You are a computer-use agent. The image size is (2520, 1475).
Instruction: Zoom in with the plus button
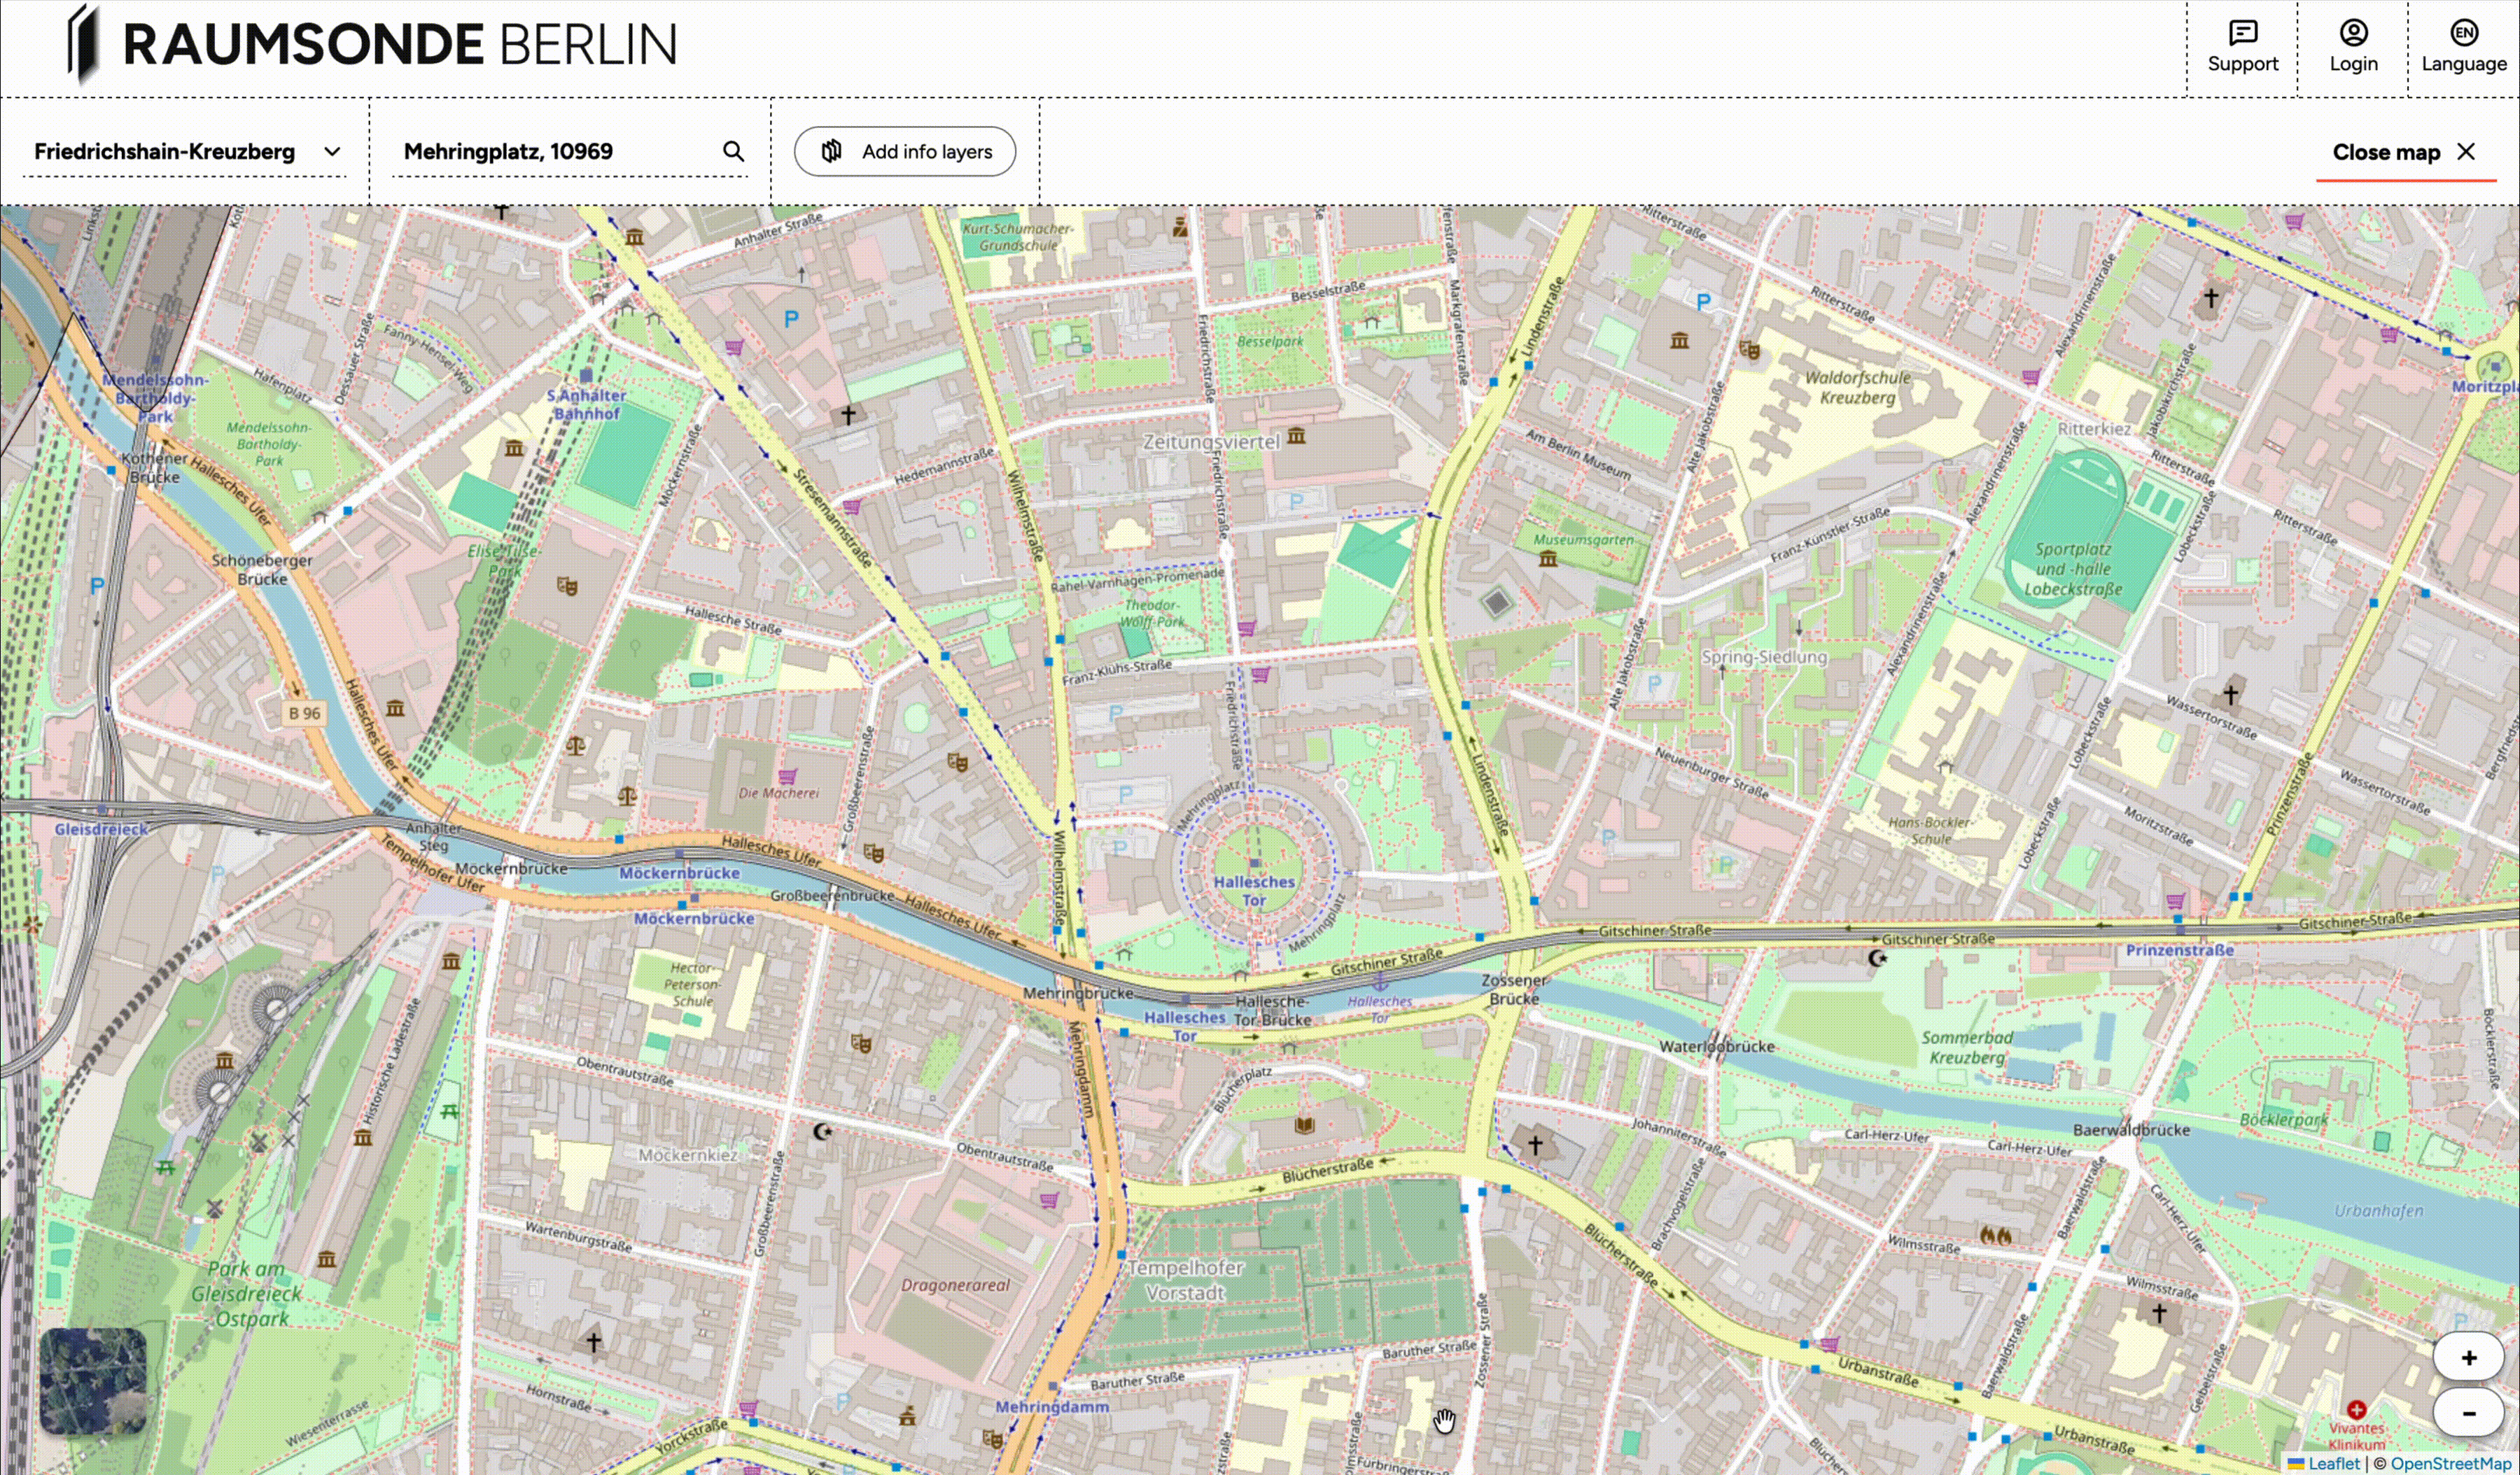pos(2468,1357)
